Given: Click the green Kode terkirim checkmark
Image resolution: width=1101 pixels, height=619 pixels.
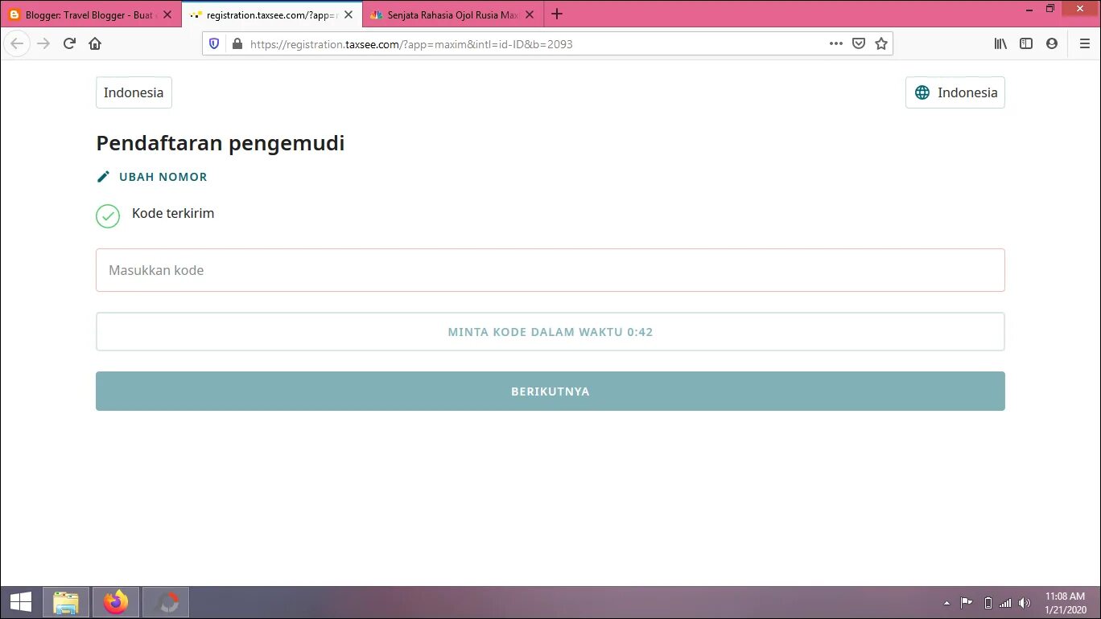Looking at the screenshot, I should (x=108, y=216).
